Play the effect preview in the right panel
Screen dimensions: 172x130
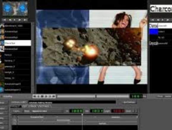163,20
